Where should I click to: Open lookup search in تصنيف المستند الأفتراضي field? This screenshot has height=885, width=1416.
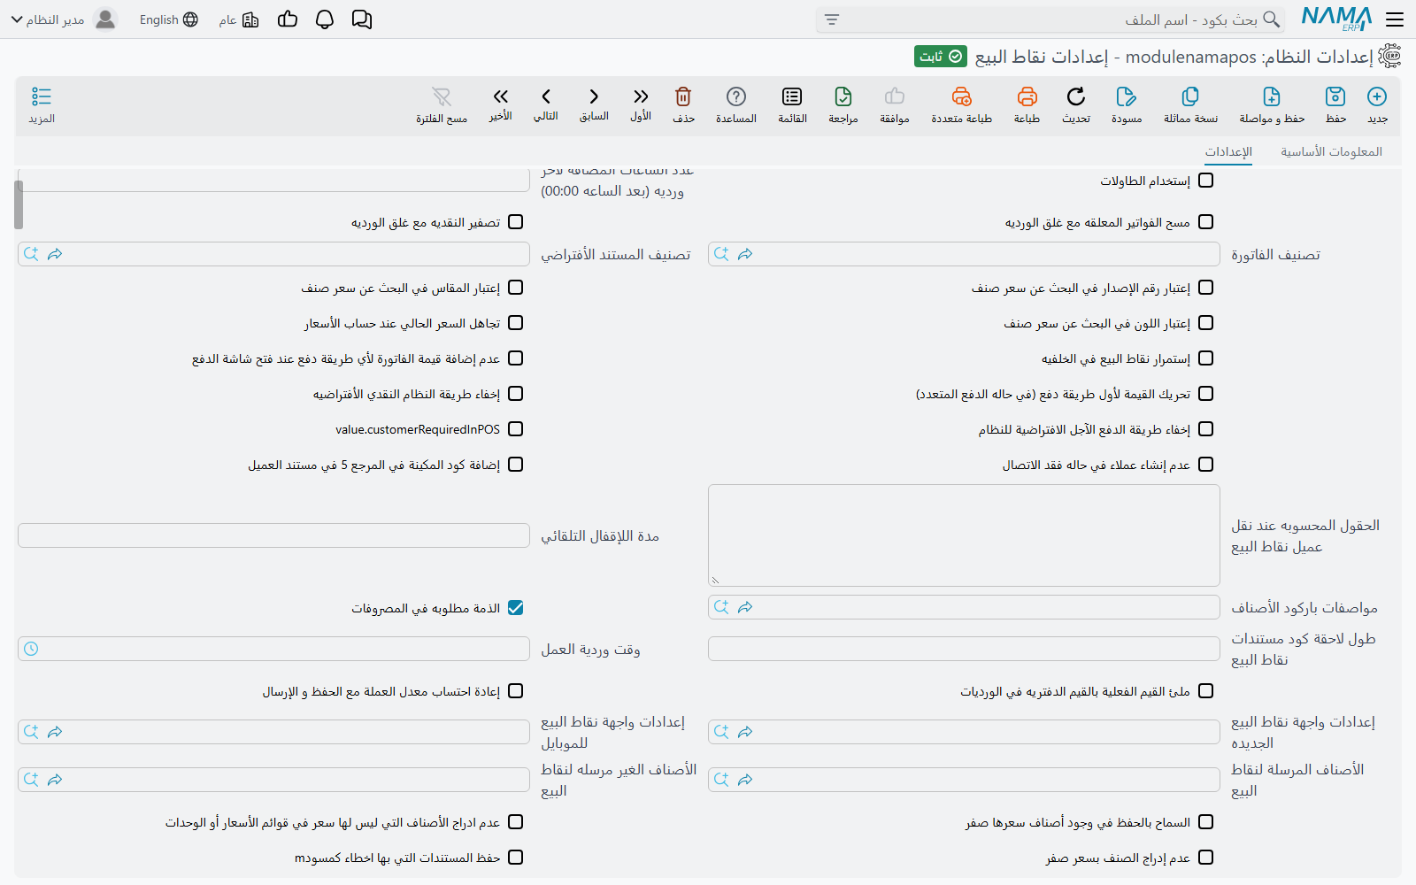[x=31, y=254]
